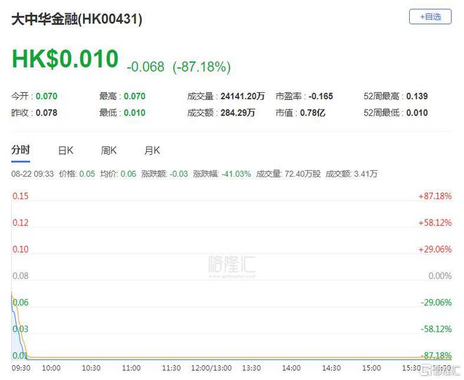Switch to the 分时 chart tab
The image size is (464, 380).
pos(20,150)
